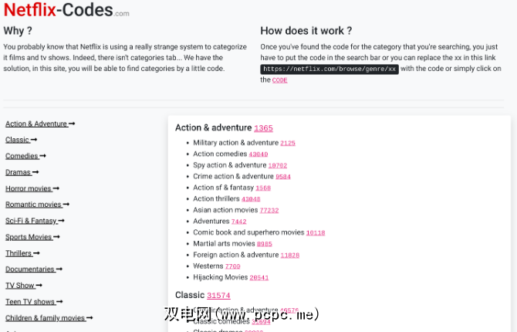
Task: Open code 7442 for Adventures
Action: 238,222
